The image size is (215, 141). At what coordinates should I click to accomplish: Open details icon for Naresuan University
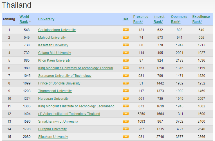tap(126, 98)
